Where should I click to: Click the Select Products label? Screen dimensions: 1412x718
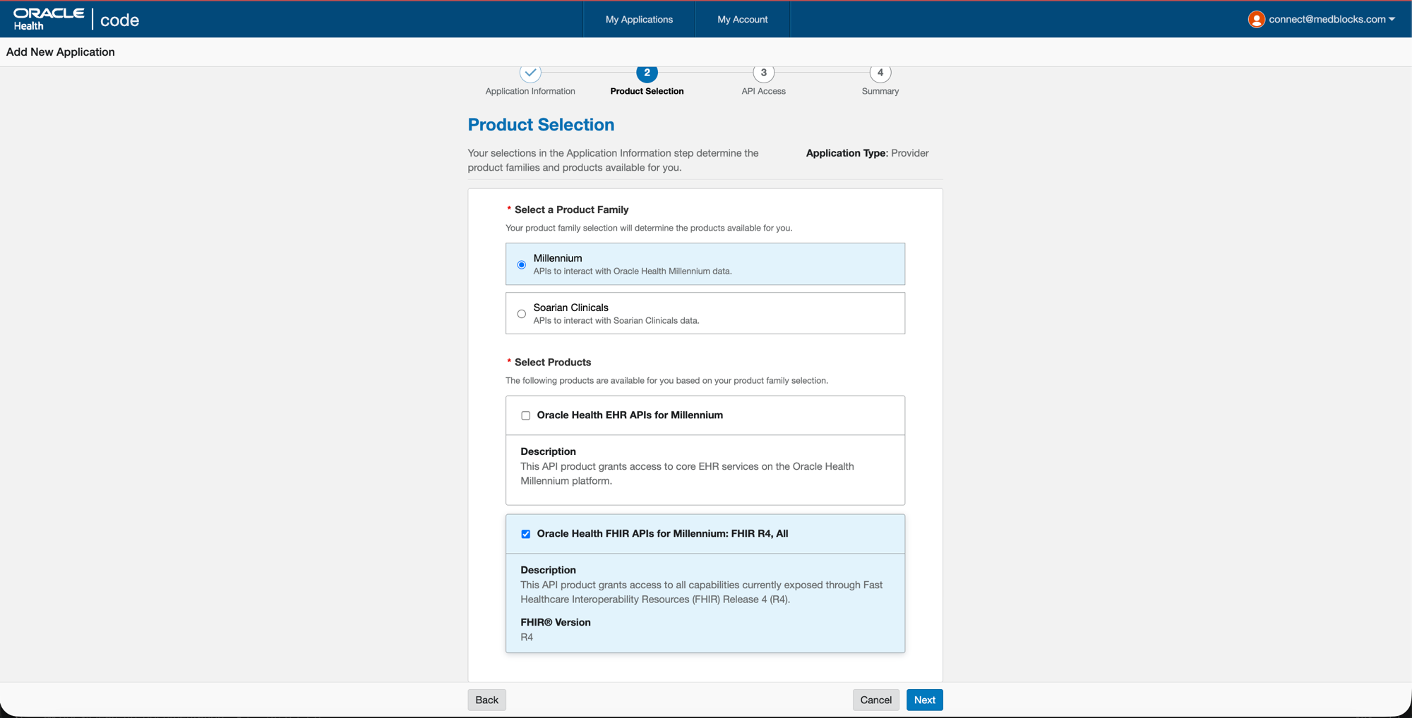point(553,362)
